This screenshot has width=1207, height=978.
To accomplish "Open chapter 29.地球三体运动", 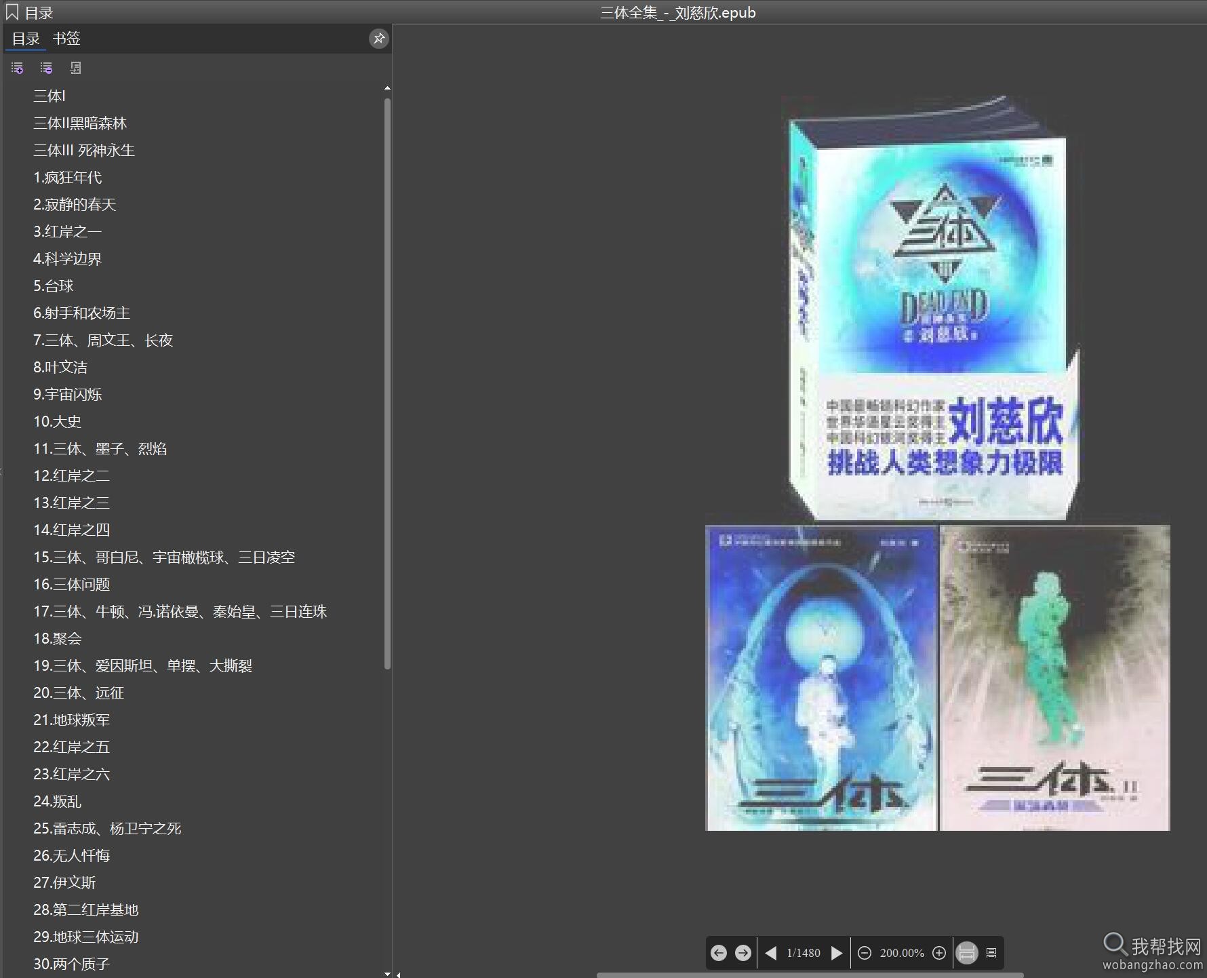I will click(x=85, y=937).
